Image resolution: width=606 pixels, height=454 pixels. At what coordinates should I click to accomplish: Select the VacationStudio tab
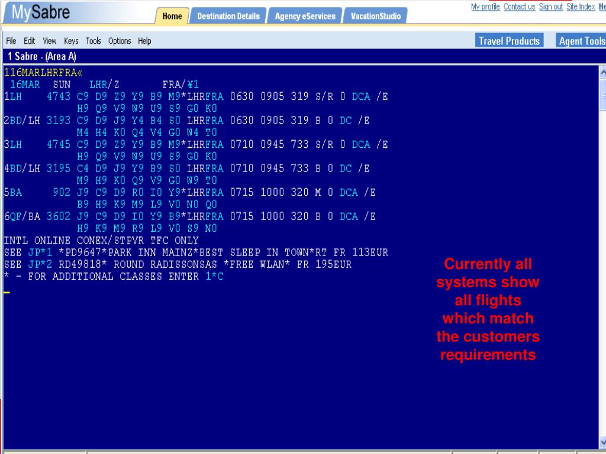[375, 16]
